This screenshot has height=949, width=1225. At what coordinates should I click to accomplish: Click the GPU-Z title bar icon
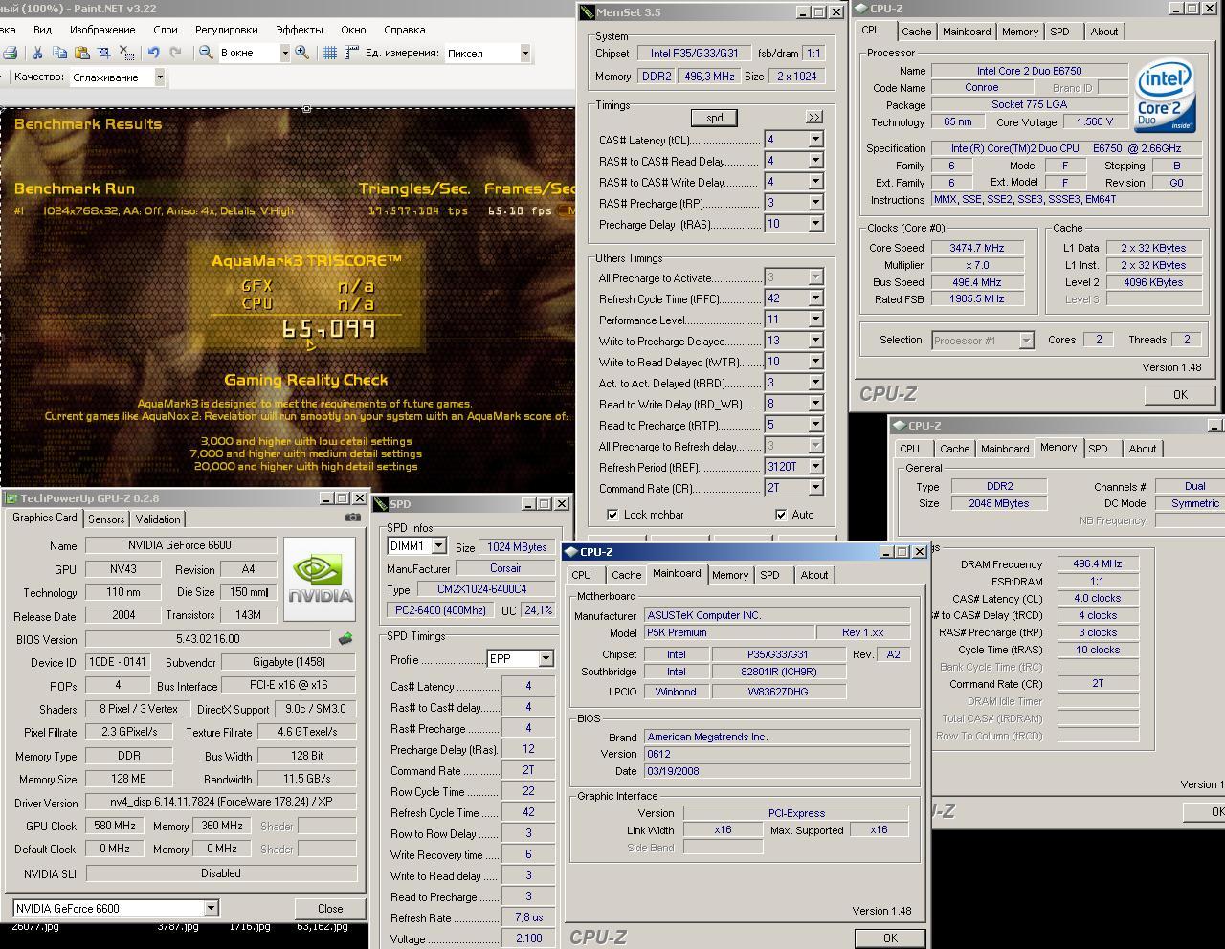[11, 498]
